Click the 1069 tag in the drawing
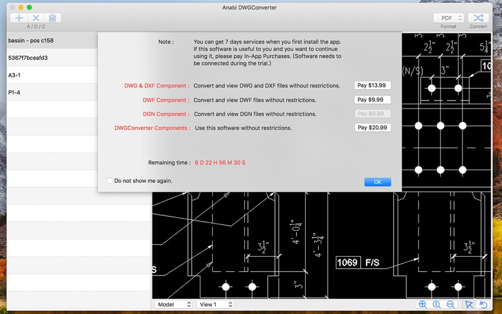Screen dimensions: 502x314 point(348,263)
